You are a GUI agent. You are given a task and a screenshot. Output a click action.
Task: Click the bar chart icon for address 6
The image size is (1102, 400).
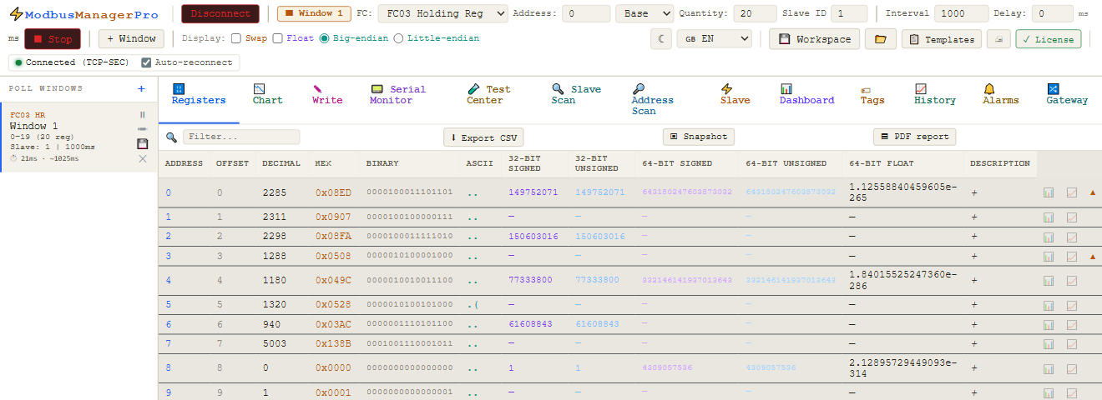[x=1048, y=324]
